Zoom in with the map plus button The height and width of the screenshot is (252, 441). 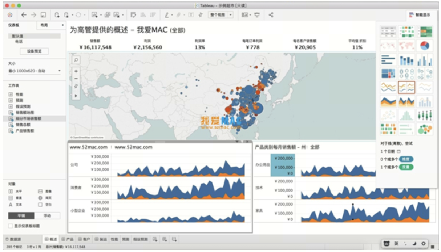76,71
